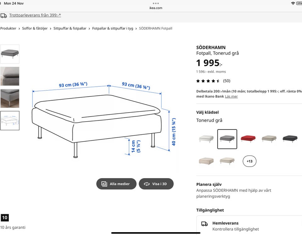Launch Visa i 3D viewer
Viewport: 302px width, 235px height.
point(156,184)
